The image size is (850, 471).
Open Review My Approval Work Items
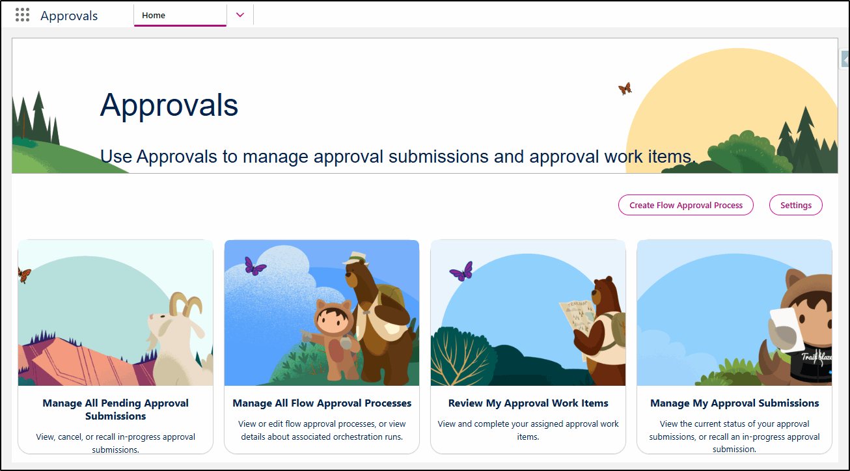pyautogui.click(x=528, y=403)
